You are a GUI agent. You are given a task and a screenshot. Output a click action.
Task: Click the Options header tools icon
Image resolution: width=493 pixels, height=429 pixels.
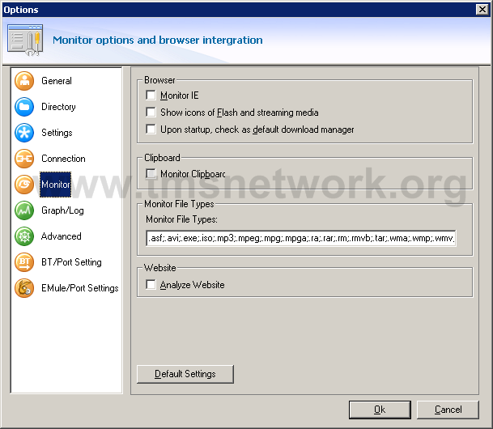click(25, 40)
